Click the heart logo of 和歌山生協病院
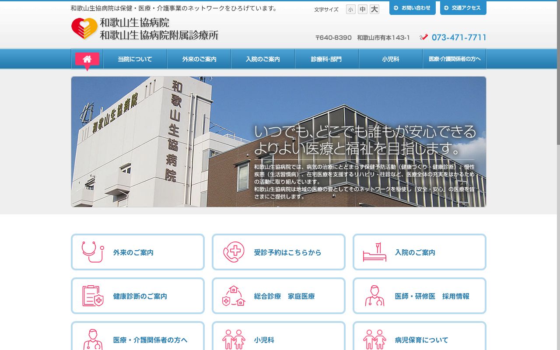The height and width of the screenshot is (350, 560). tap(84, 29)
